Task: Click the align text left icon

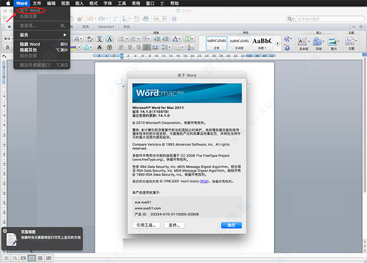Action: tap(122, 47)
